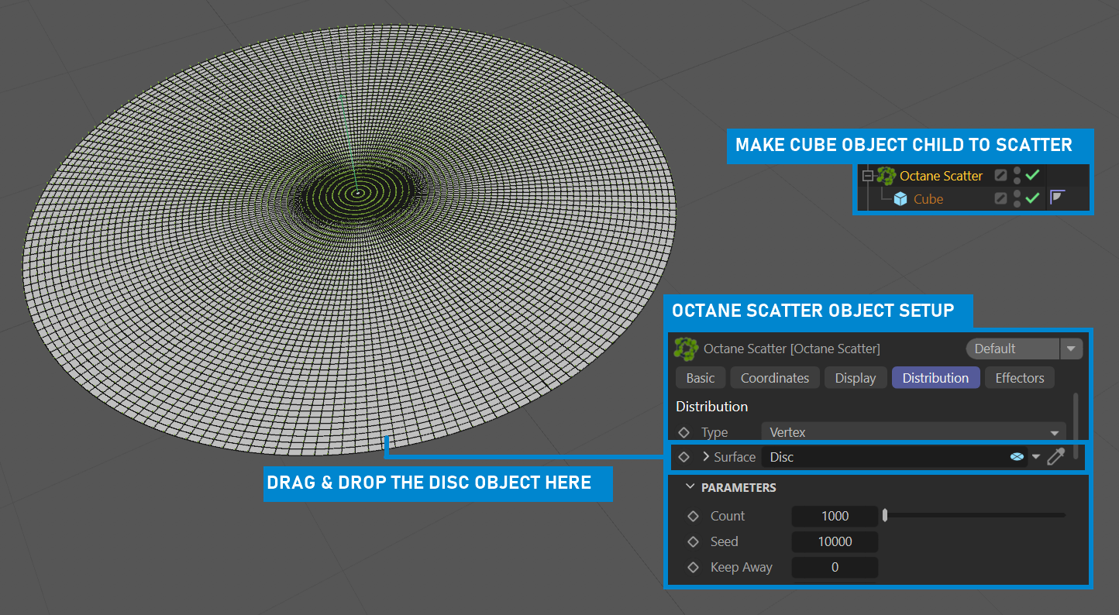Click the layer icon on Octane Scatter row
This screenshot has width=1119, height=615.
point(1000,176)
